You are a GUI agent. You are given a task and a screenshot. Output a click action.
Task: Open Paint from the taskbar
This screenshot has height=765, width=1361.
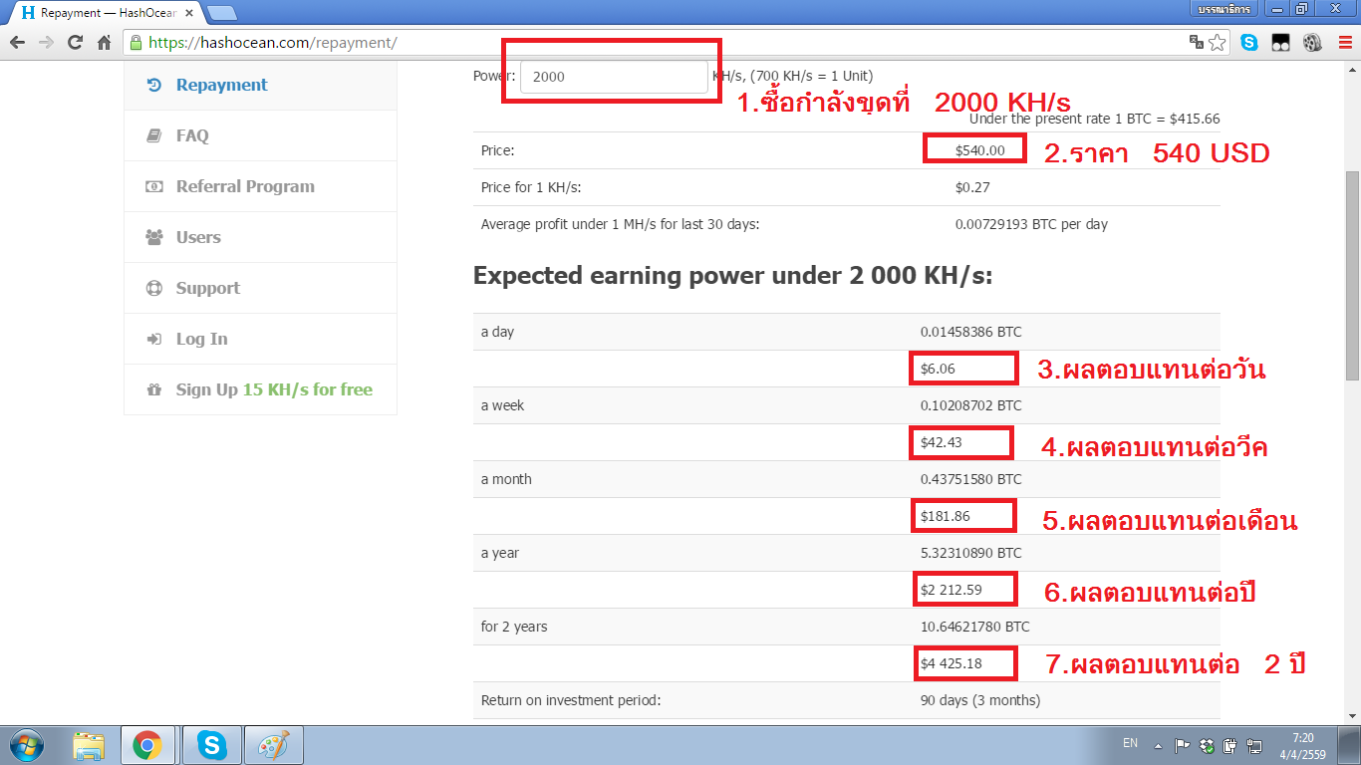pyautogui.click(x=273, y=745)
